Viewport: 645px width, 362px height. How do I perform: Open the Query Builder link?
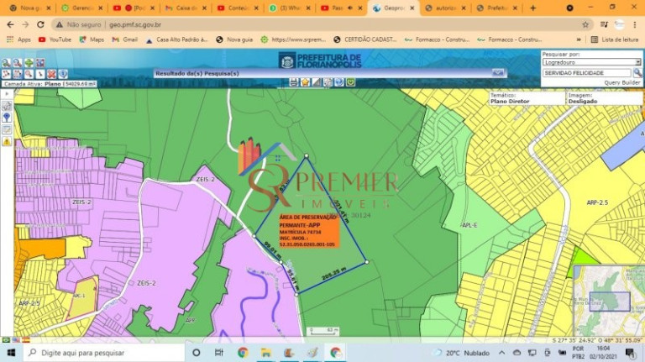pos(622,82)
